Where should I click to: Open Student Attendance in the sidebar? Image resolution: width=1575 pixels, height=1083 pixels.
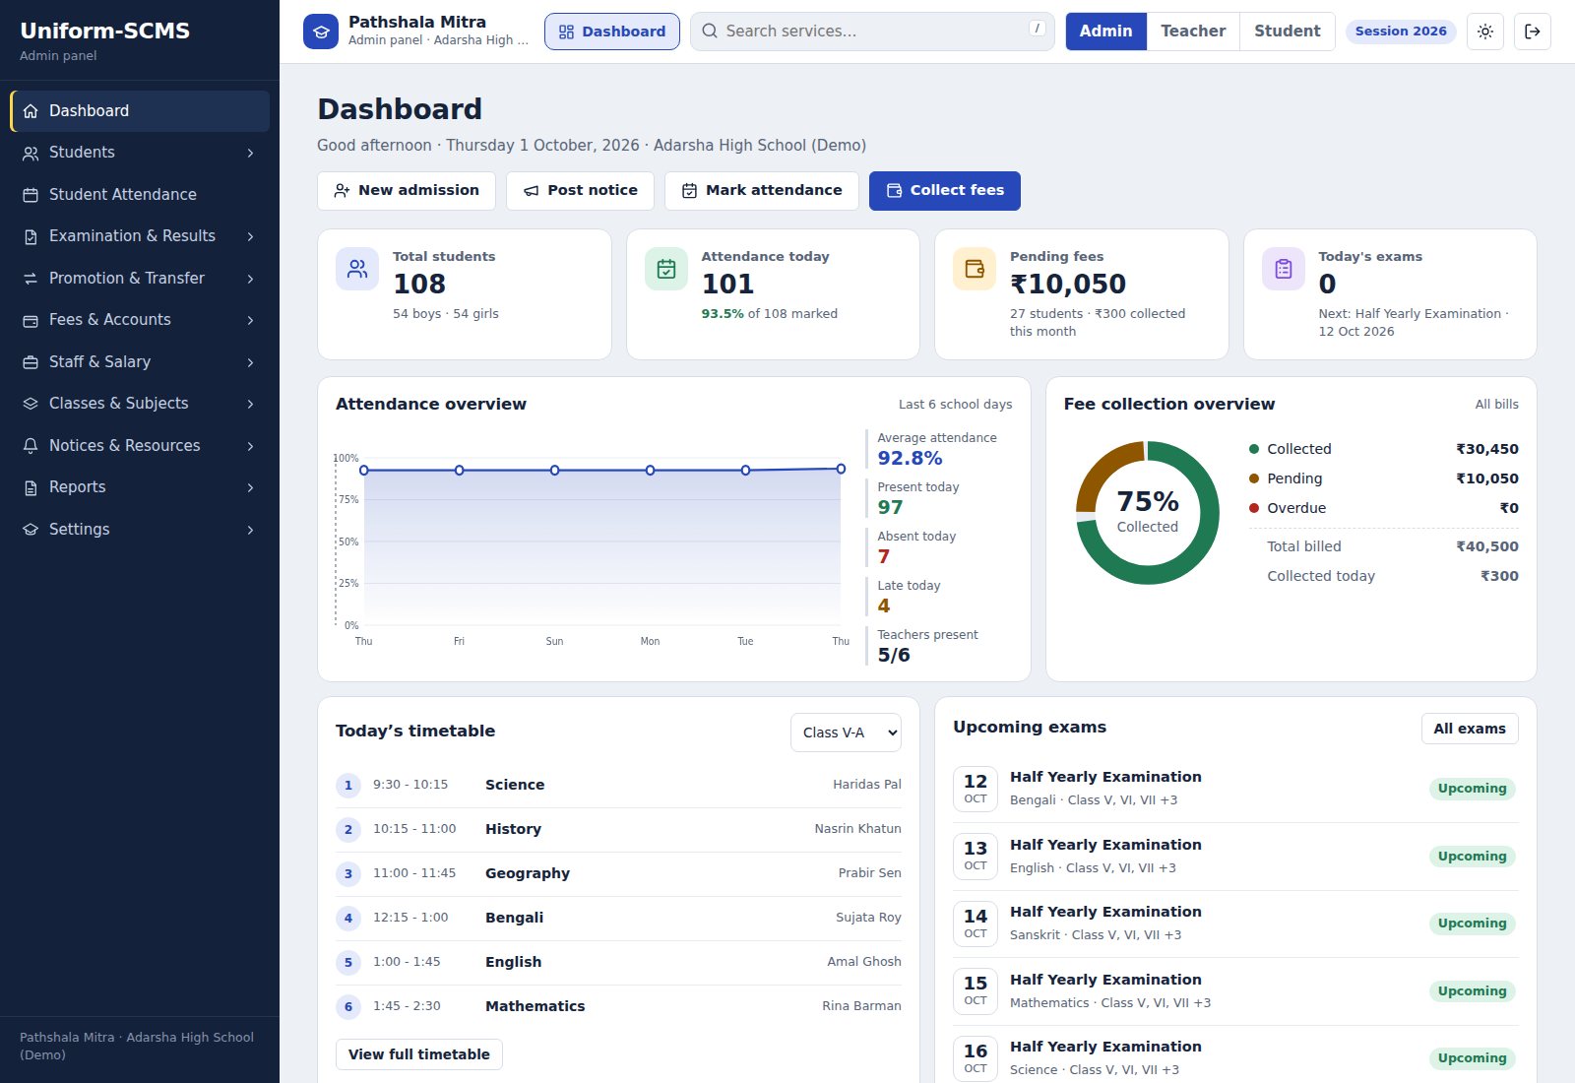pos(140,195)
